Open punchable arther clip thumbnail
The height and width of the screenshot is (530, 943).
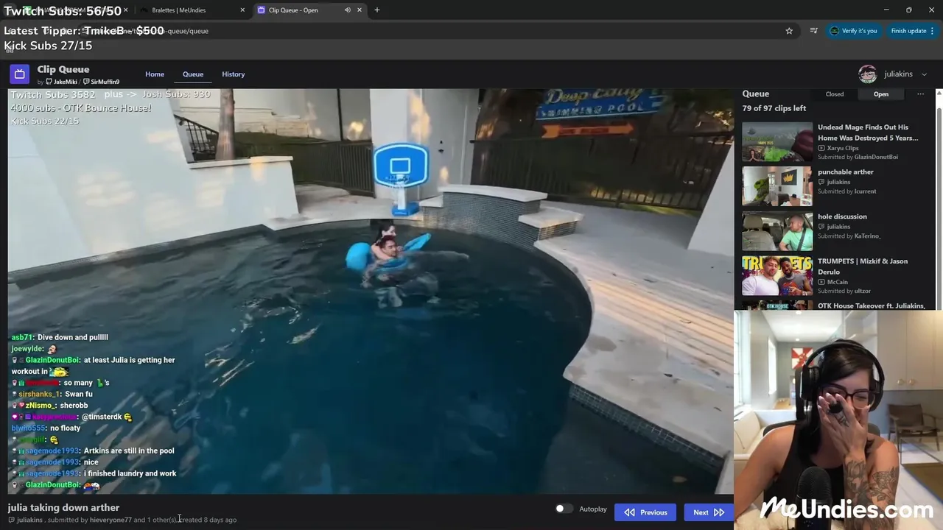777,186
